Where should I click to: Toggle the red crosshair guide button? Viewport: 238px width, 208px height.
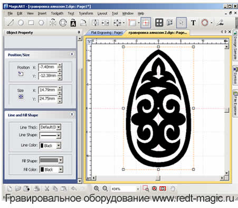point(146,23)
